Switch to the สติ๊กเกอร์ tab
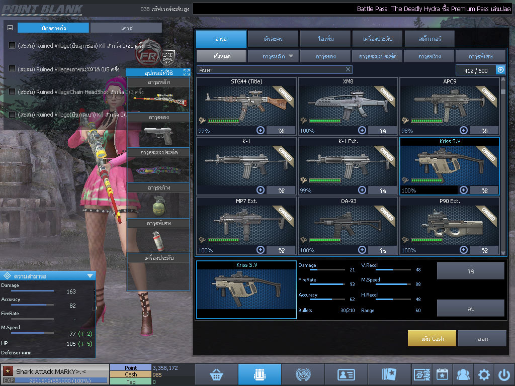Image resolution: width=515 pixels, height=386 pixels. (430, 39)
